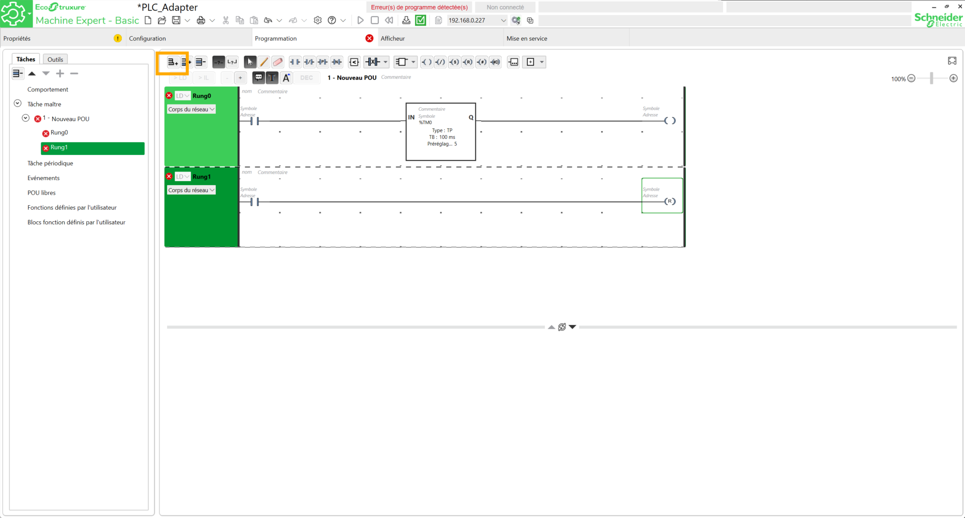Viewport: 965px width, 518px height.
Task: Insert a reset coil (R)
Action: [x=467, y=62]
